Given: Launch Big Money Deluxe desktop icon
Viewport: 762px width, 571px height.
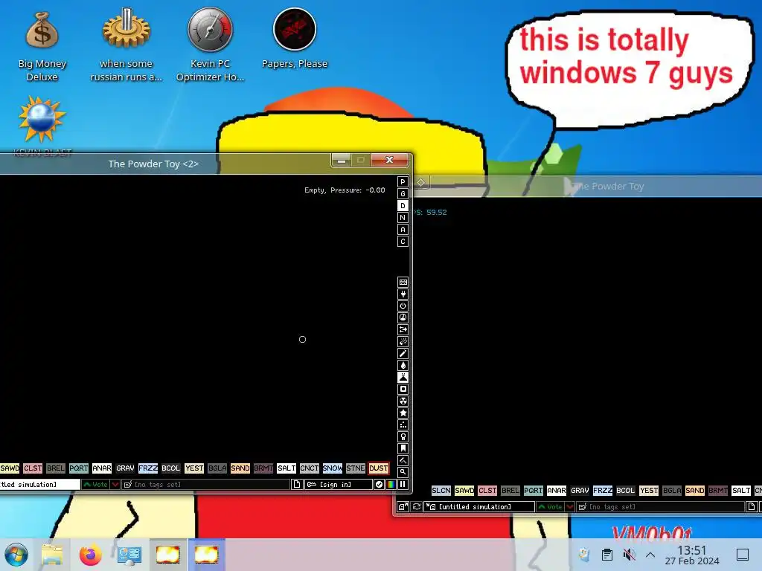Looking at the screenshot, I should coord(42,47).
